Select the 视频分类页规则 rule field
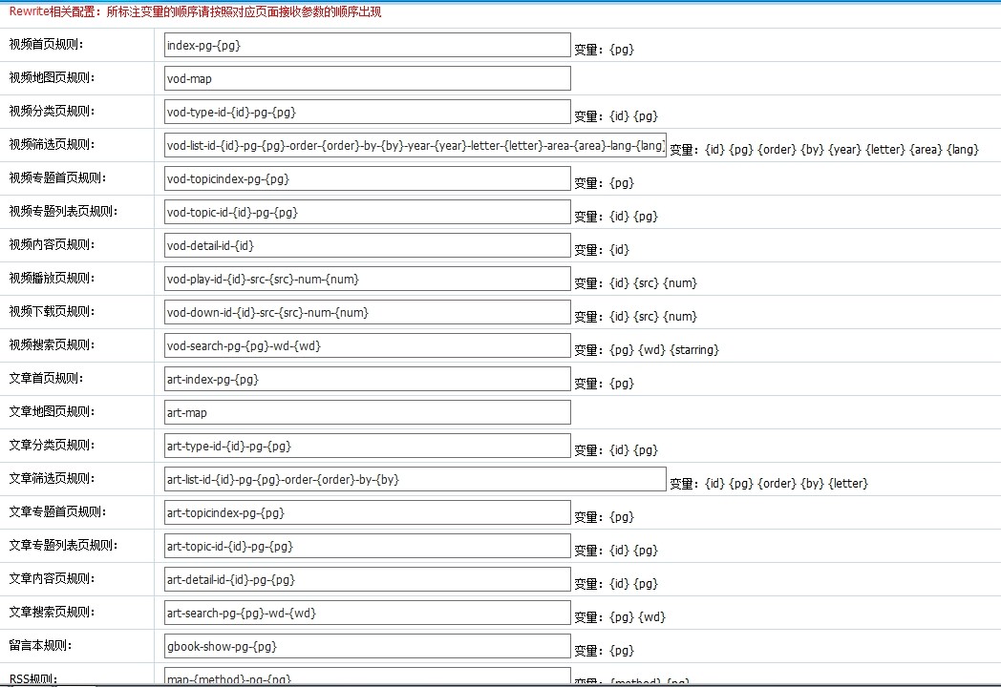Viewport: 1001px width, 687px height. [367, 112]
